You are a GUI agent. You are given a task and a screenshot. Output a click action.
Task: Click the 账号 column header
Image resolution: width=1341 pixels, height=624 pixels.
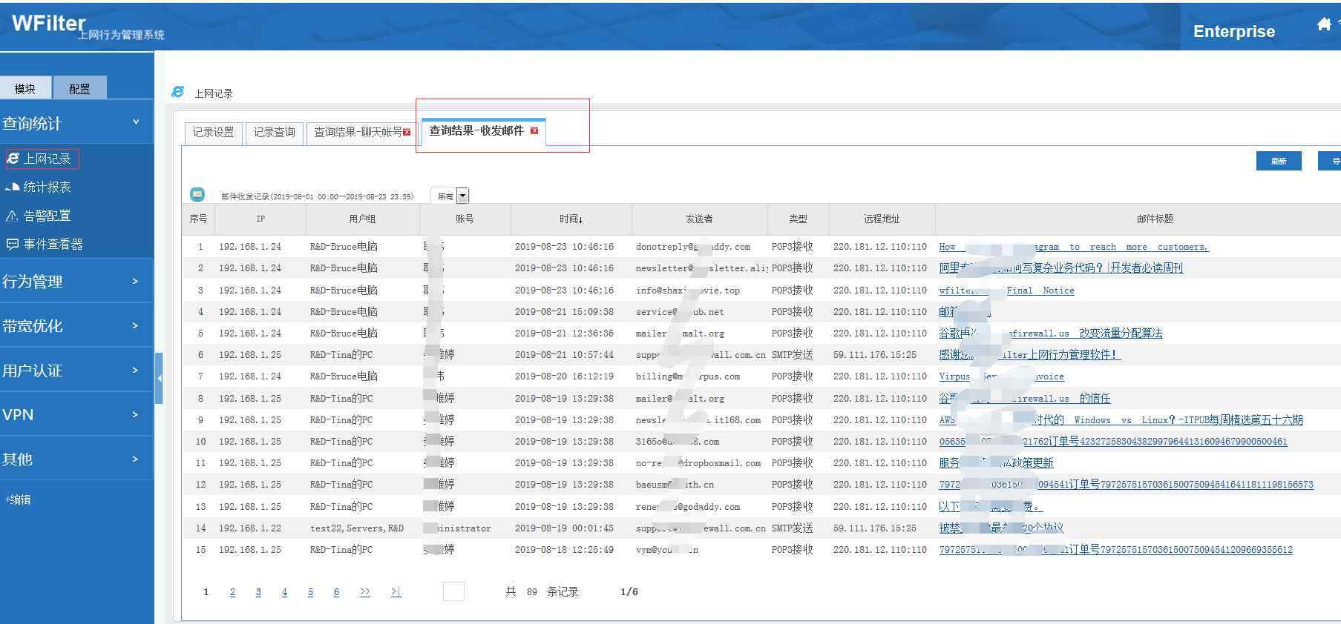click(465, 219)
